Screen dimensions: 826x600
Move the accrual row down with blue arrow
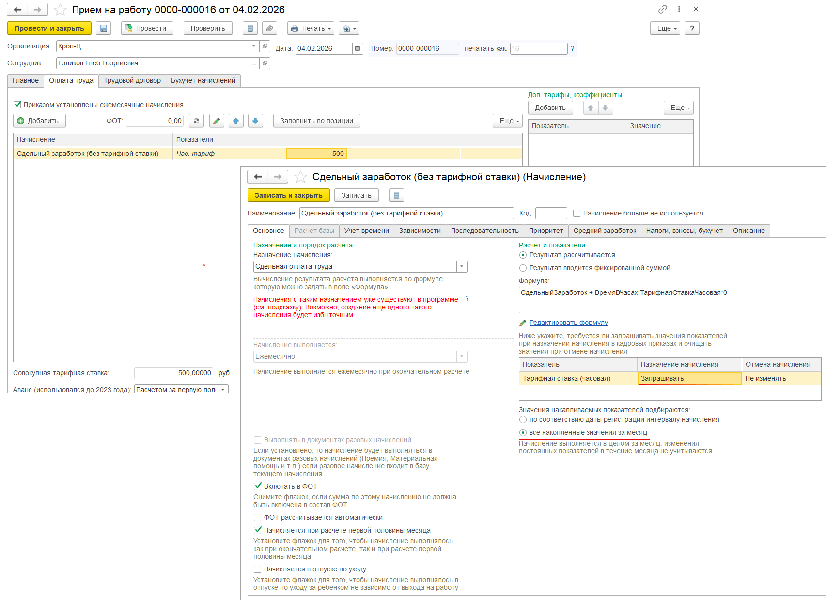pyautogui.click(x=255, y=121)
